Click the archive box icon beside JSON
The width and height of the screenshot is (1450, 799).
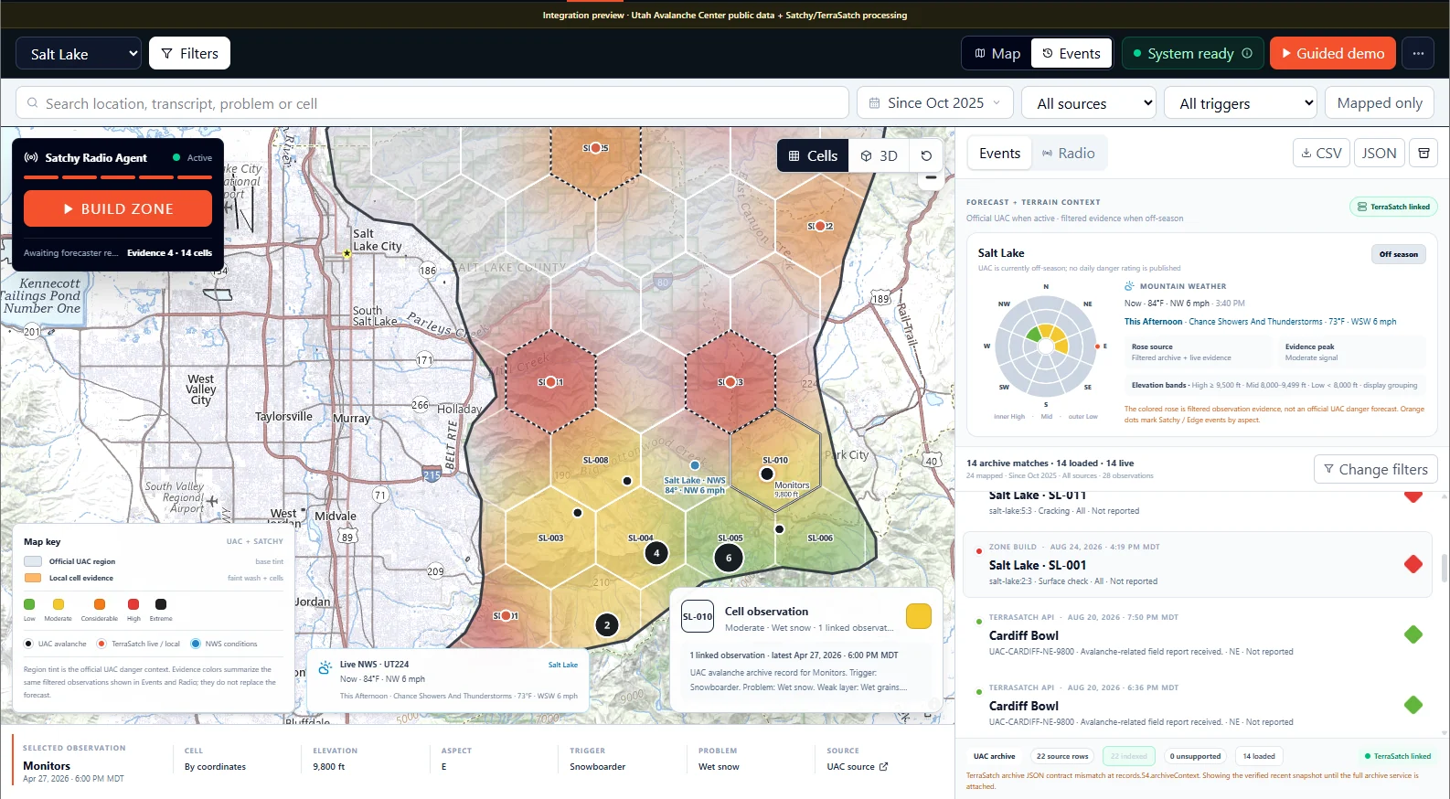coord(1423,154)
